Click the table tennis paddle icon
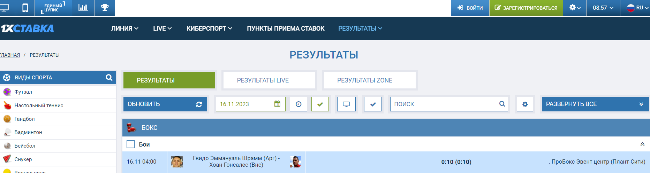 click(x=7, y=105)
